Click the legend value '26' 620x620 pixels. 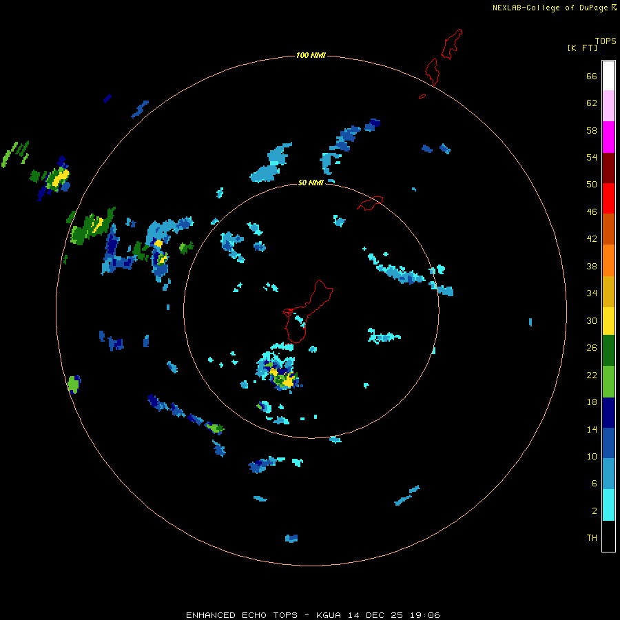592,348
